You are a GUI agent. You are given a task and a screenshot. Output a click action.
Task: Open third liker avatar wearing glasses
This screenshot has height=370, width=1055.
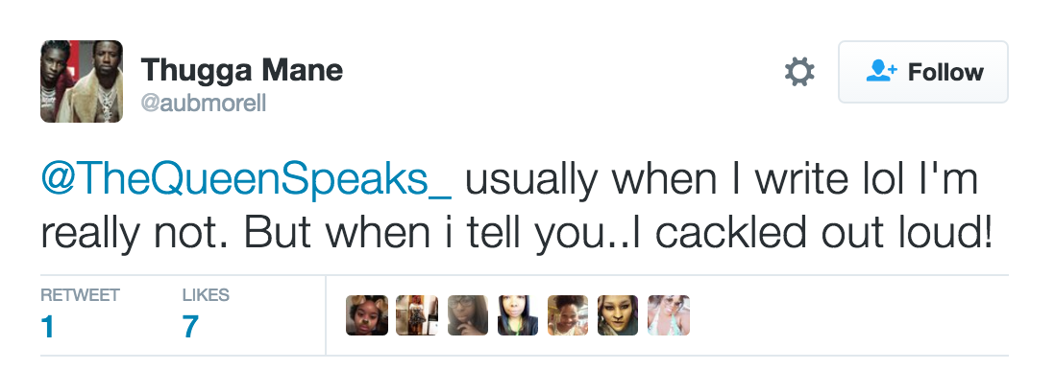[468, 315]
